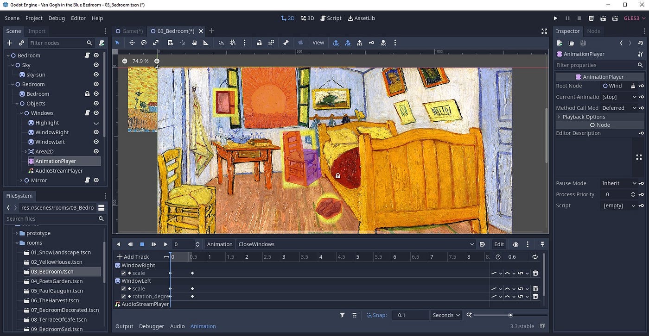Open the Current Animation dropdown
The width and height of the screenshot is (649, 336).
619,97
